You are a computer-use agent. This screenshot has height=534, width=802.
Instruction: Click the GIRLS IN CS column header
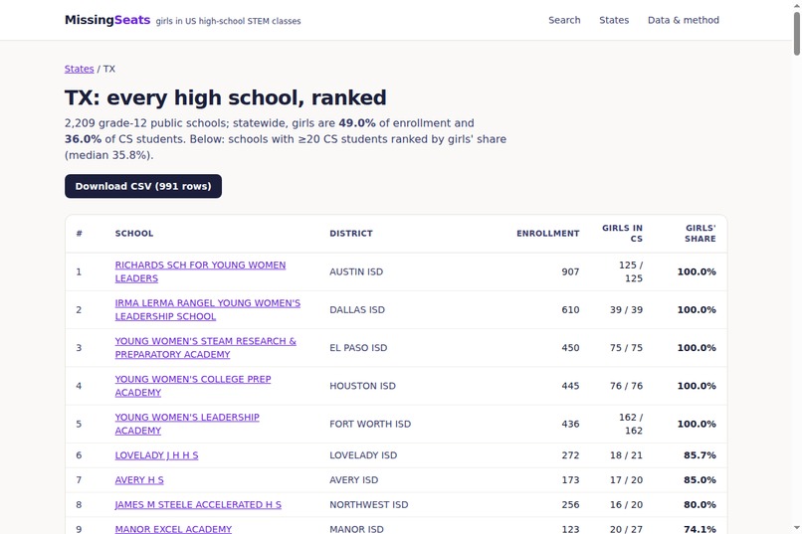click(x=622, y=234)
